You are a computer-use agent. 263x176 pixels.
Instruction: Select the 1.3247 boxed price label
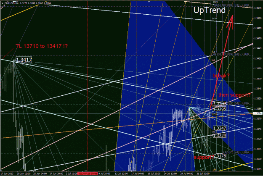pyautogui.click(x=220, y=128)
